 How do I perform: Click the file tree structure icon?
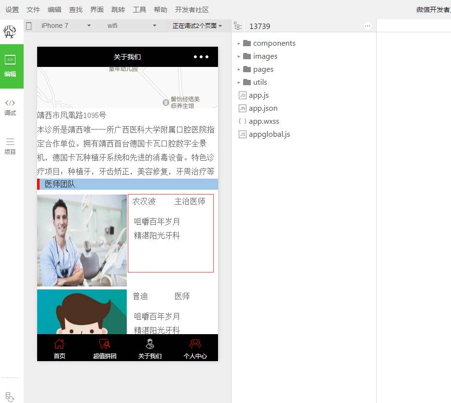[x=238, y=26]
